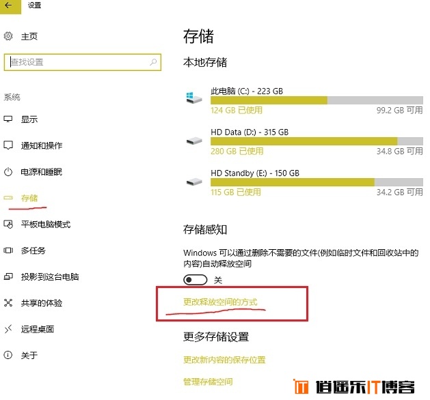Open the 主页 gear icon
This screenshot has height=400, width=430.
[8, 36]
